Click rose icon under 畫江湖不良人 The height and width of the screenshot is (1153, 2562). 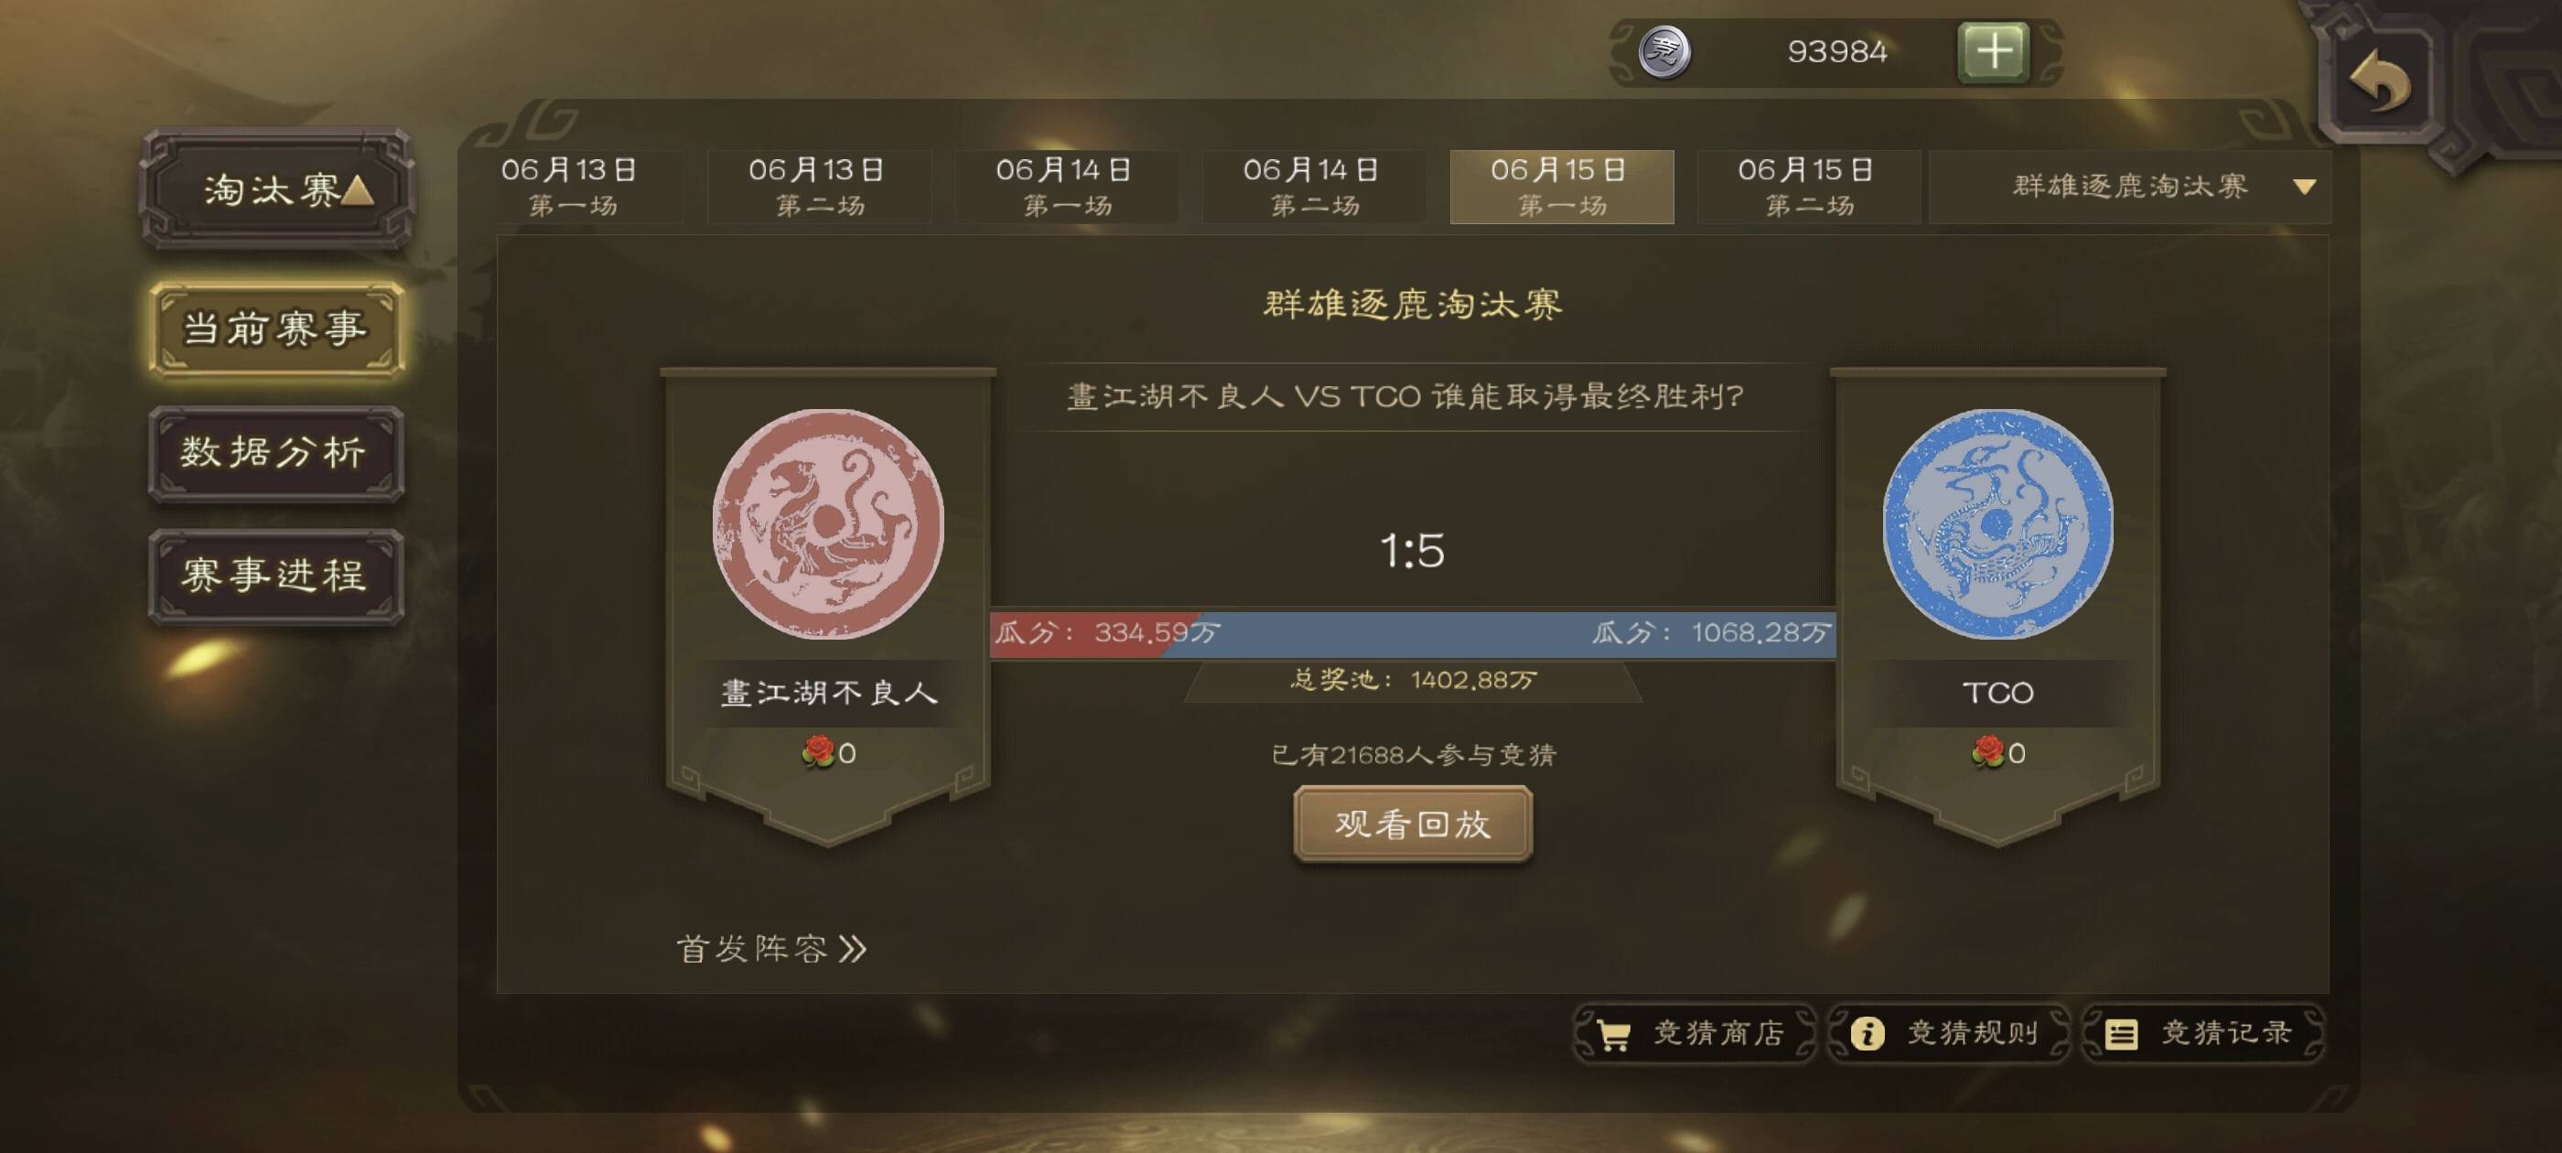817,752
